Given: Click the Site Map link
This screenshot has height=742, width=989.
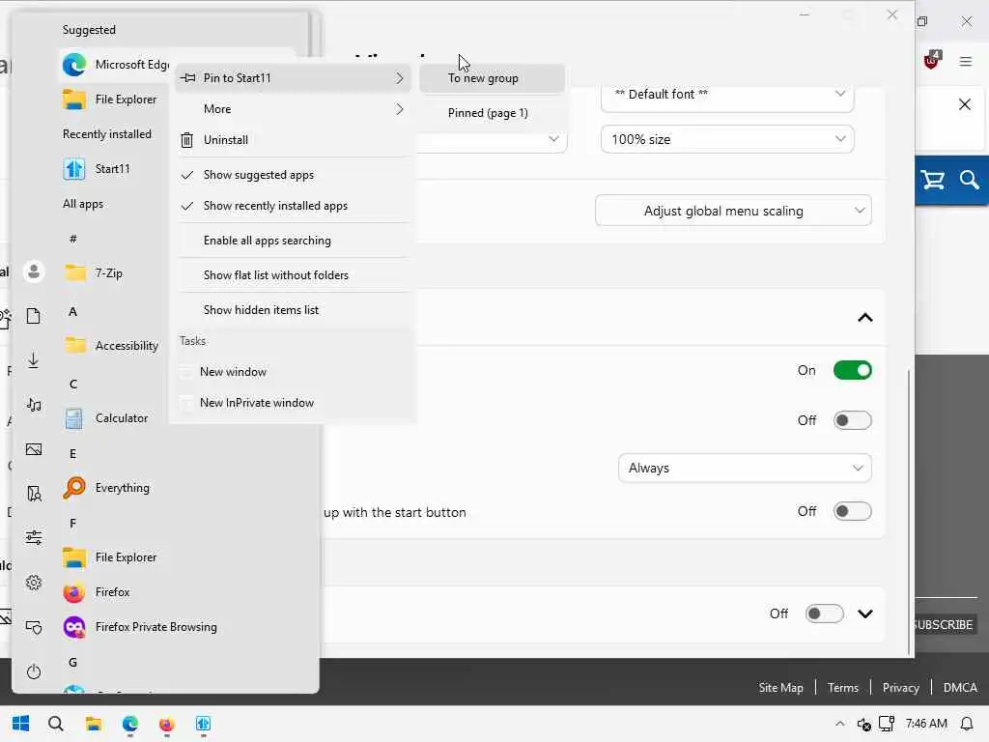Looking at the screenshot, I should point(780,688).
